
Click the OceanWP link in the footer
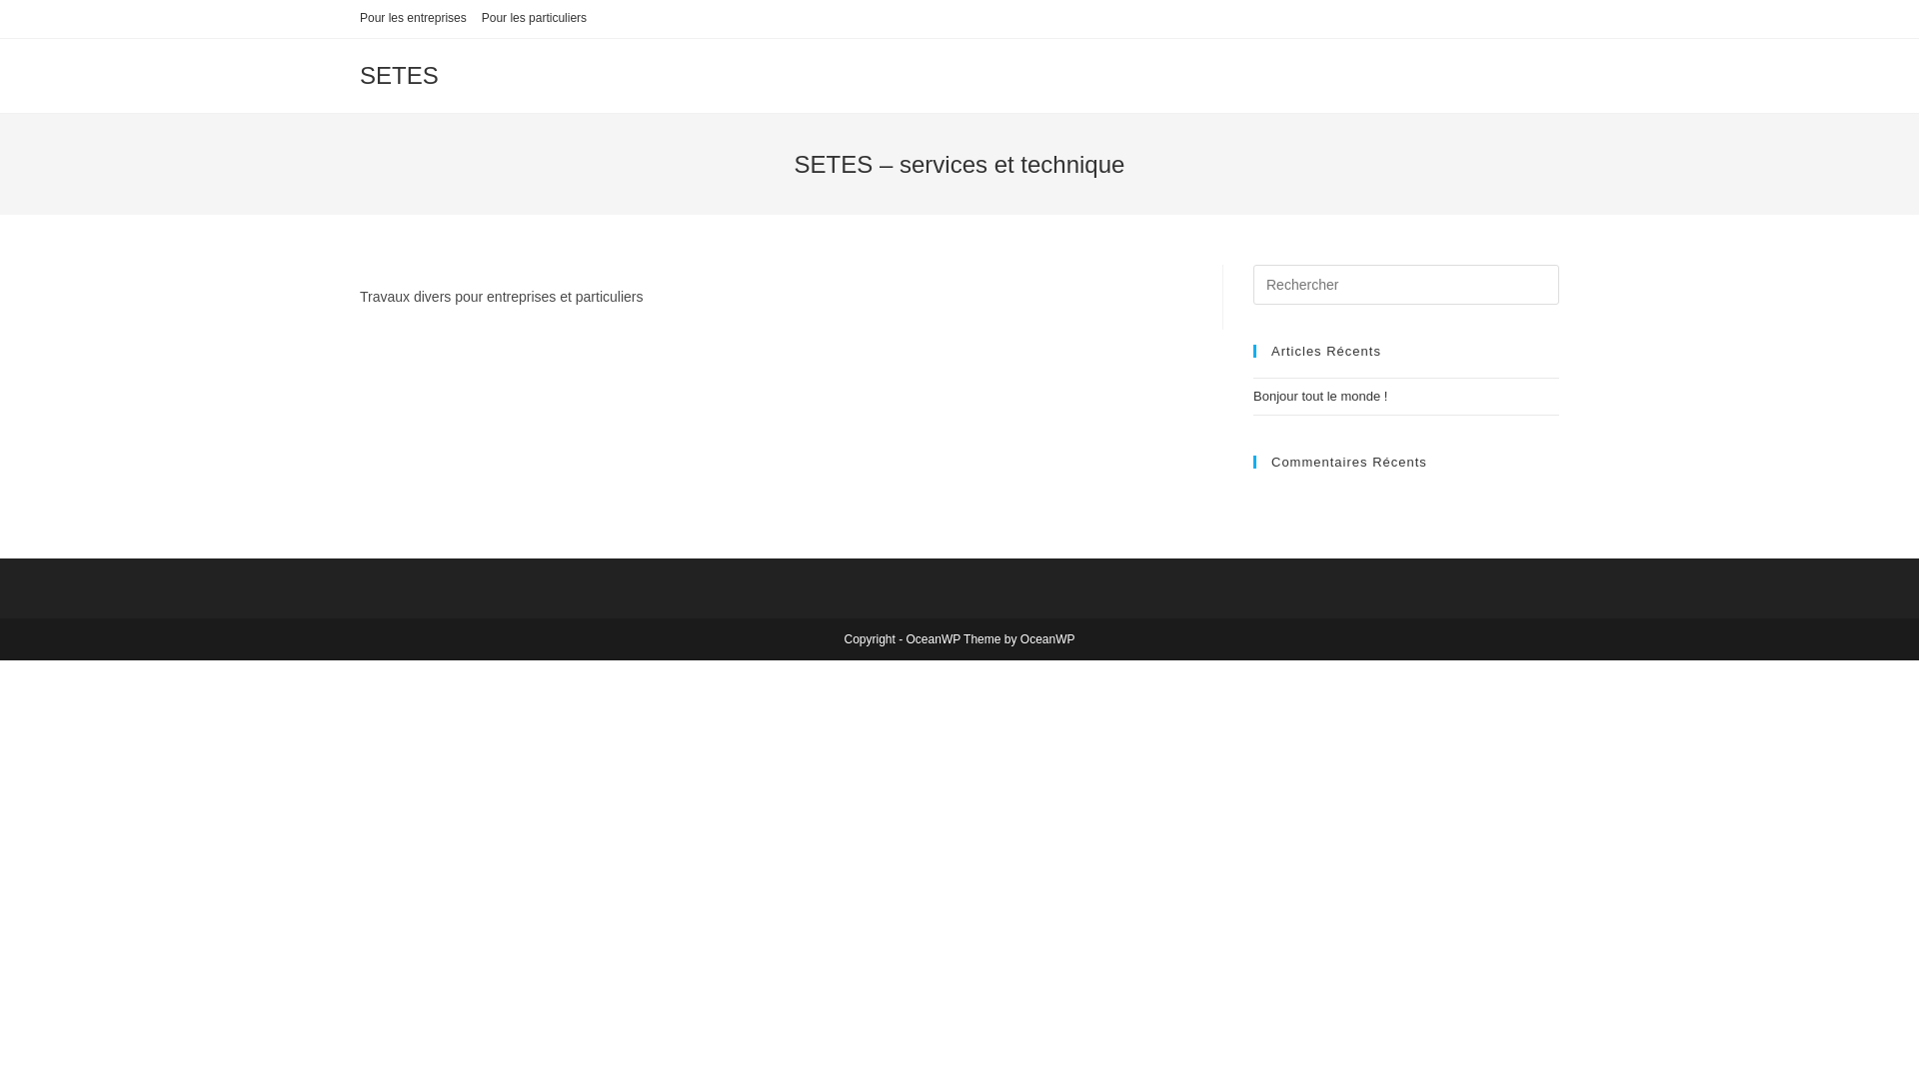pos(1046,638)
